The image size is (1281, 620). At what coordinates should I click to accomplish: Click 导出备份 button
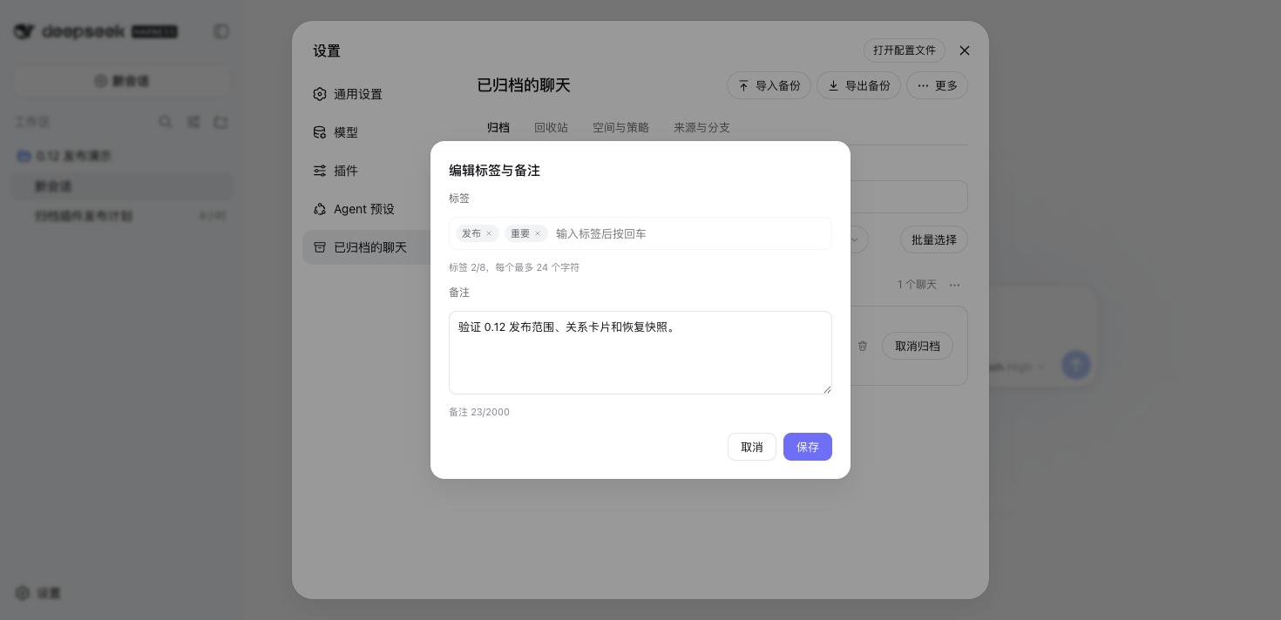858,85
